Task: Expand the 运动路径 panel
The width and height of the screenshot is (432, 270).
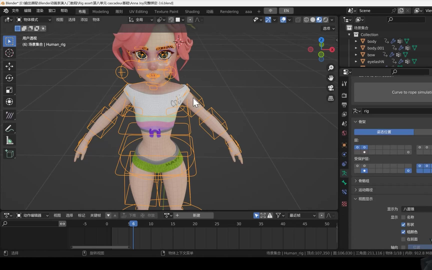Action: tap(365, 190)
